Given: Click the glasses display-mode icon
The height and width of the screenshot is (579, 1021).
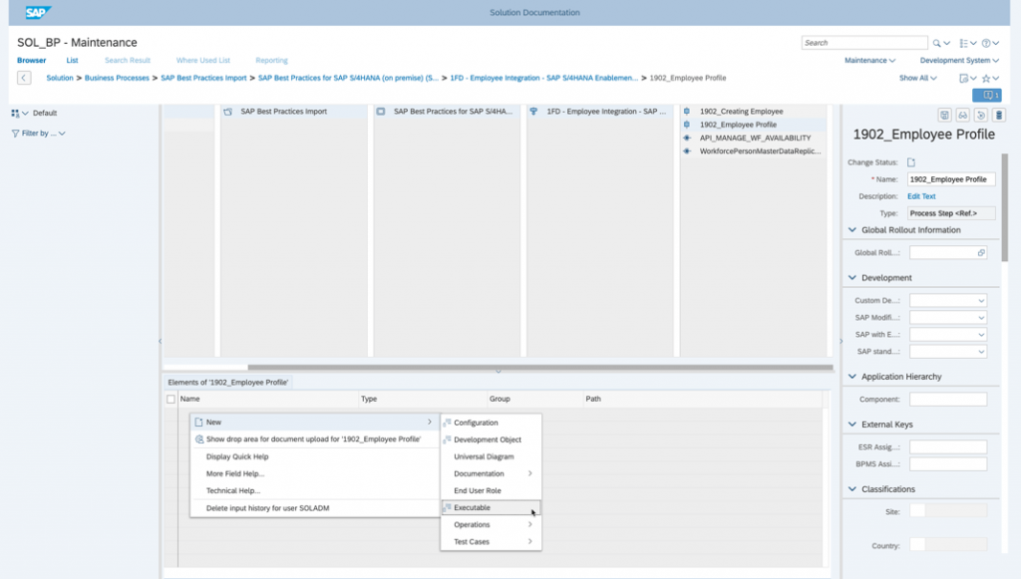Looking at the screenshot, I should [x=963, y=116].
